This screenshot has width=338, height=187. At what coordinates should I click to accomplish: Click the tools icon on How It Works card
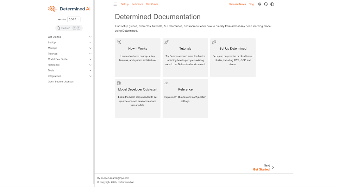[x=119, y=42]
